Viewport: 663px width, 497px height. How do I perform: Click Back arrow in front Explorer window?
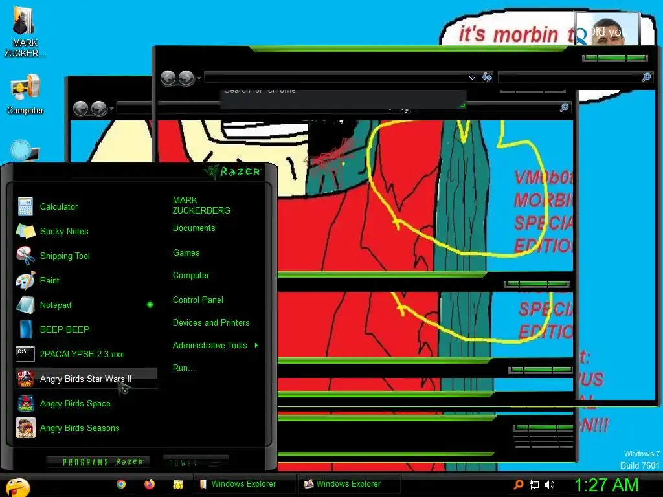point(168,78)
